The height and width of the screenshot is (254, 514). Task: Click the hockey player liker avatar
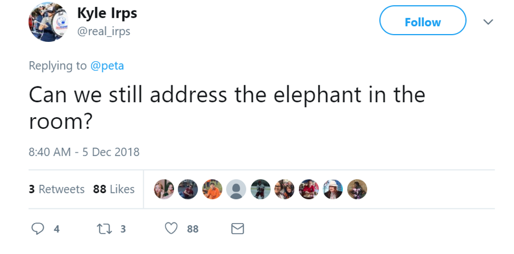coord(260,189)
